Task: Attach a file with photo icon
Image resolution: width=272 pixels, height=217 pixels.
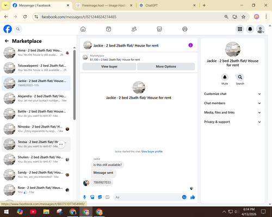Action: click(x=92, y=197)
